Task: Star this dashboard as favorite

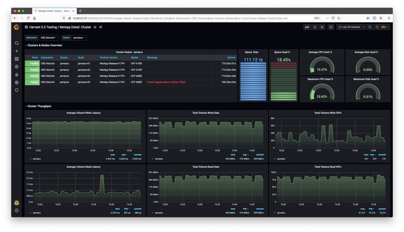Action: (x=95, y=27)
